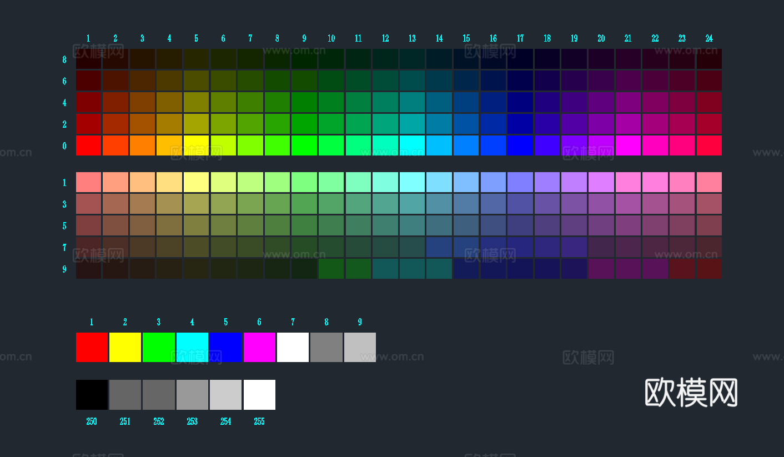Image resolution: width=784 pixels, height=457 pixels.
Task: Select the teal swatch at column 13, row 2
Action: [x=412, y=124]
